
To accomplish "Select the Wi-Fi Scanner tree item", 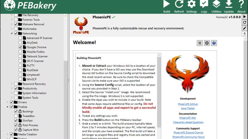I will click(x=35, y=61).
